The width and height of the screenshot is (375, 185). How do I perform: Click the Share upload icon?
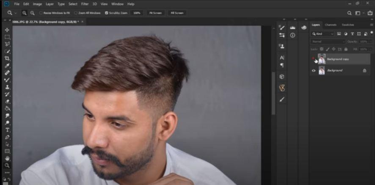click(x=370, y=13)
